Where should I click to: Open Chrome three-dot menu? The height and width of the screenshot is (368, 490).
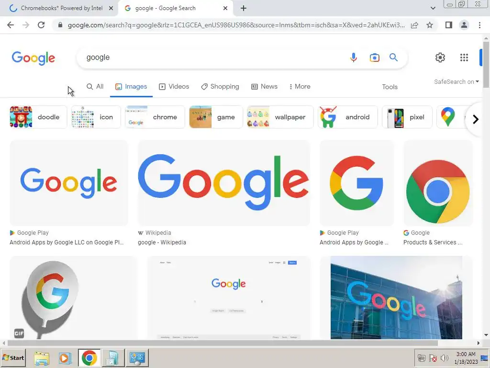[479, 25]
